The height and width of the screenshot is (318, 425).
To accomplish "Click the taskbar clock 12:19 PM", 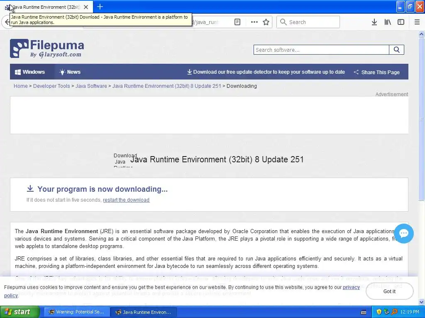I will tap(410, 312).
